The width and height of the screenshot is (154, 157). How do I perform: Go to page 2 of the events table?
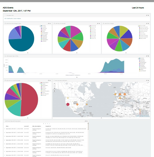click(x=45, y=124)
